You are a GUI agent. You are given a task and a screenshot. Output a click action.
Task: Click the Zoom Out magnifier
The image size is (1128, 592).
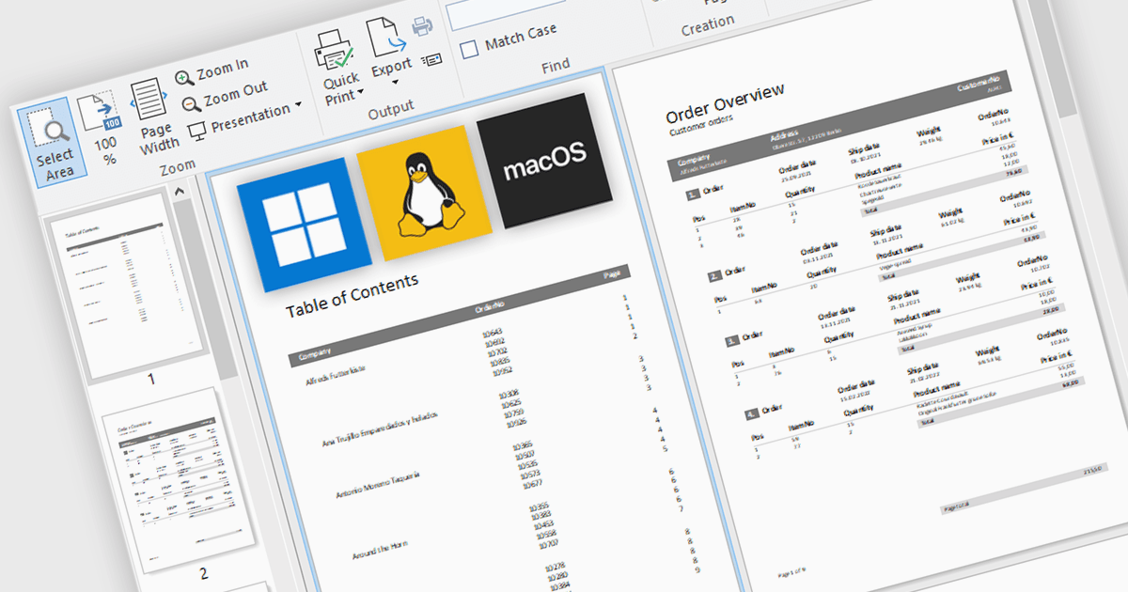click(x=191, y=103)
